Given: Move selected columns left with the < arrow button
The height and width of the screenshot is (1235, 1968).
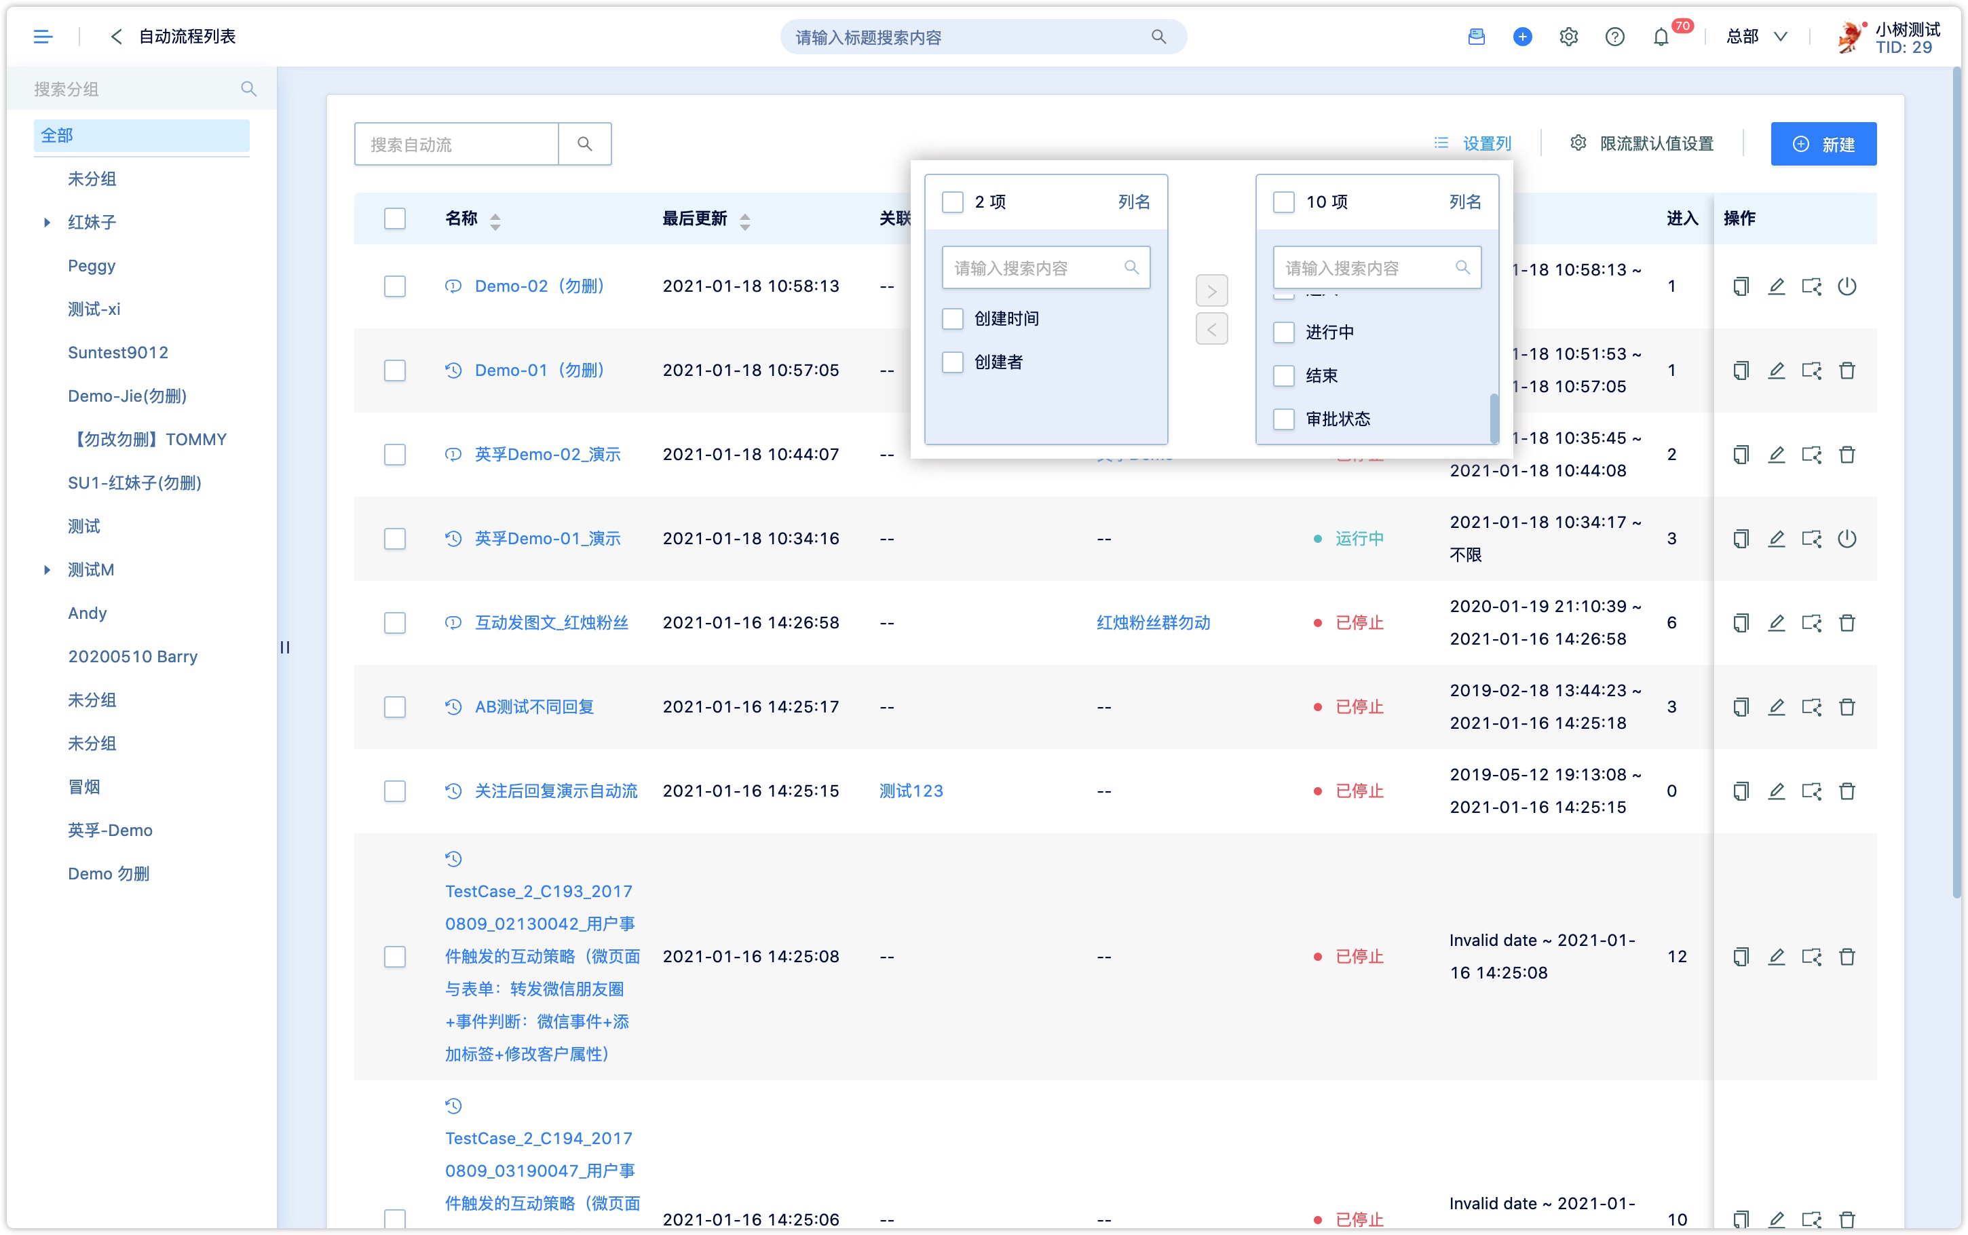Looking at the screenshot, I should coord(1212,329).
